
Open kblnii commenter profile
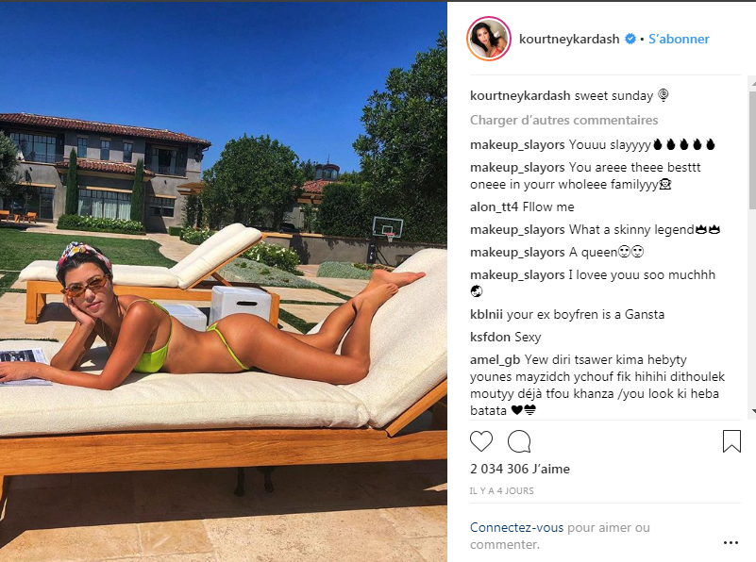486,314
